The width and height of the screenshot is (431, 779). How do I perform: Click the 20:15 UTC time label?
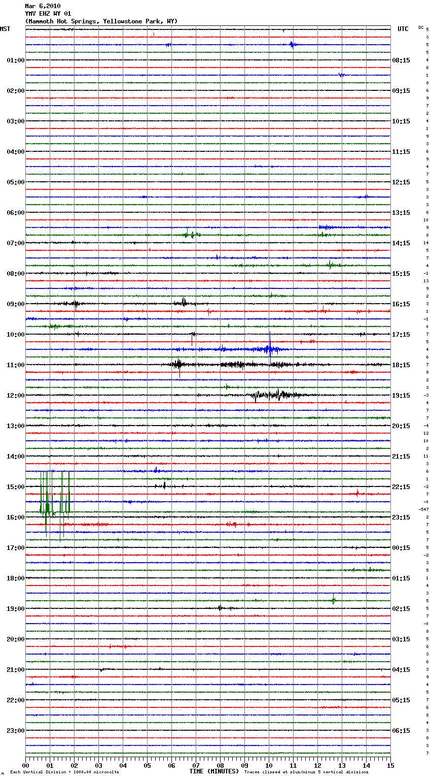[x=401, y=426]
